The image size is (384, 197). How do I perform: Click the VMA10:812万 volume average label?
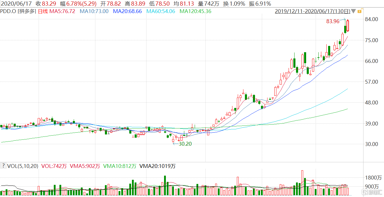(119, 166)
